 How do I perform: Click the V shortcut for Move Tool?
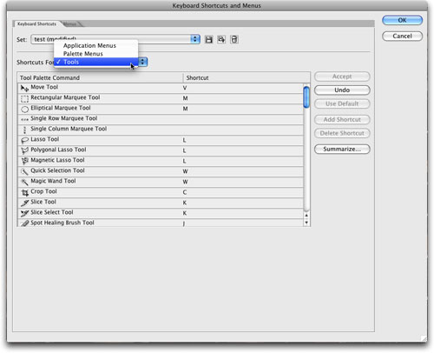click(185, 88)
